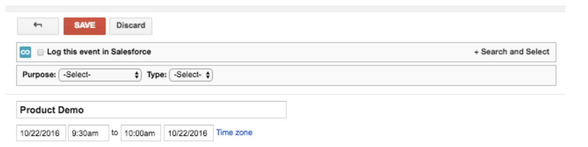Click the 'Type:' label

pyautogui.click(x=157, y=75)
